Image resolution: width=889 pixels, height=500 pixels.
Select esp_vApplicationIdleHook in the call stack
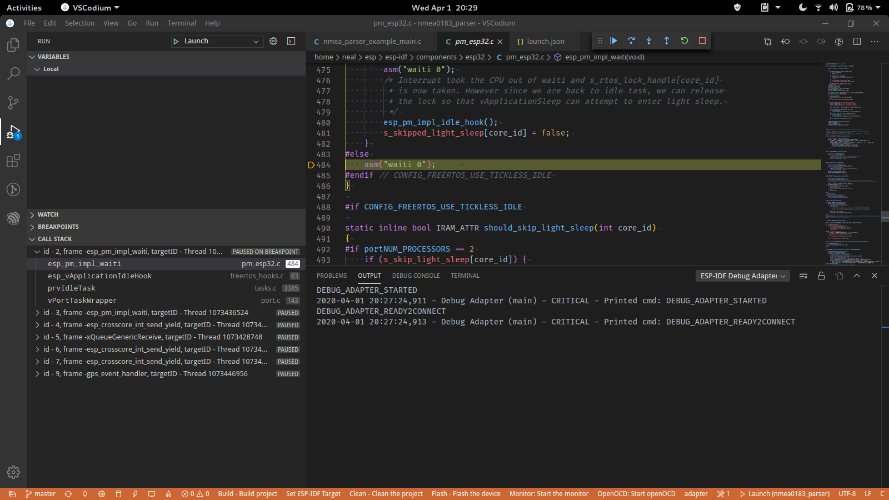click(100, 276)
